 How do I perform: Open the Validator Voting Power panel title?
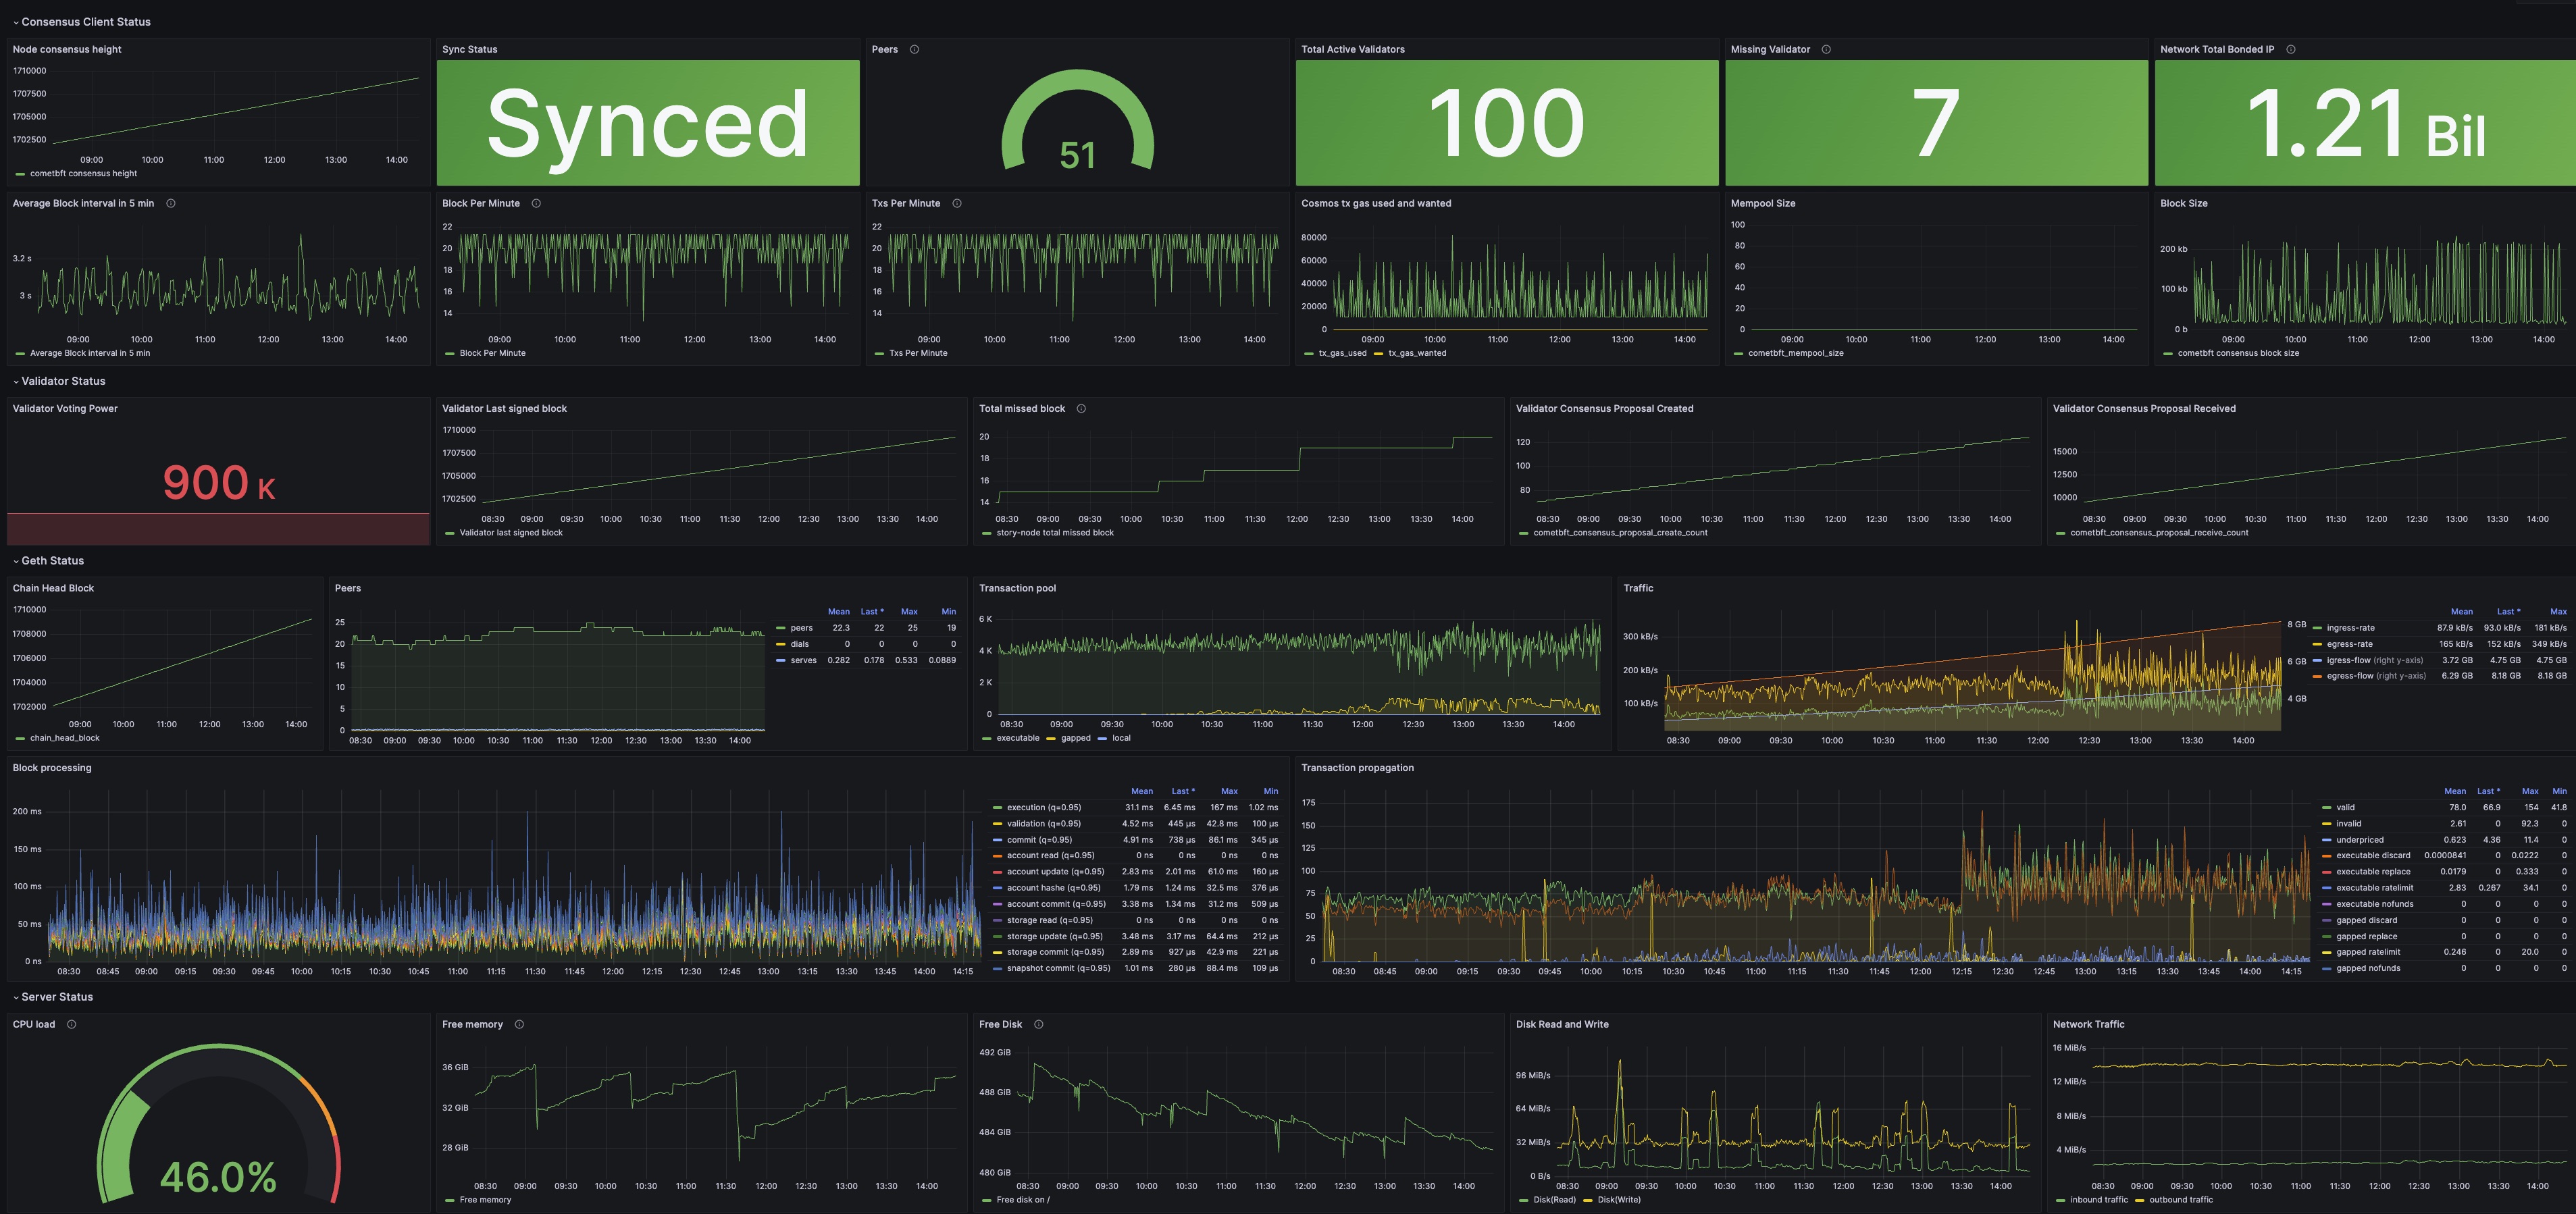coord(65,408)
